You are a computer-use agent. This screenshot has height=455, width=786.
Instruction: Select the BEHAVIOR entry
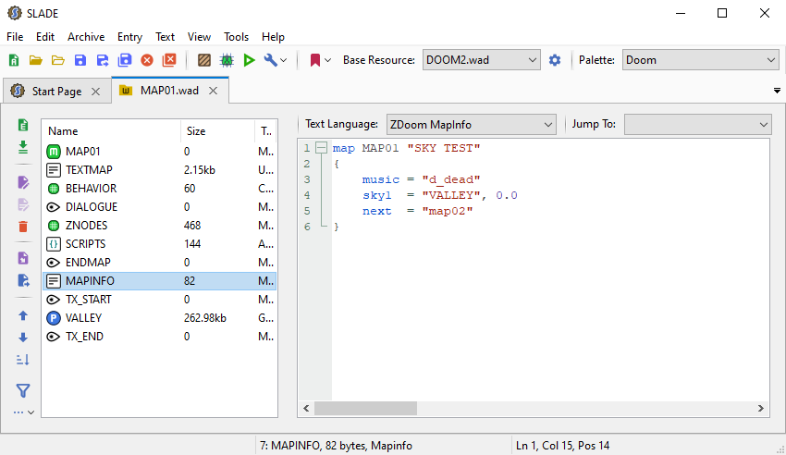(x=159, y=189)
